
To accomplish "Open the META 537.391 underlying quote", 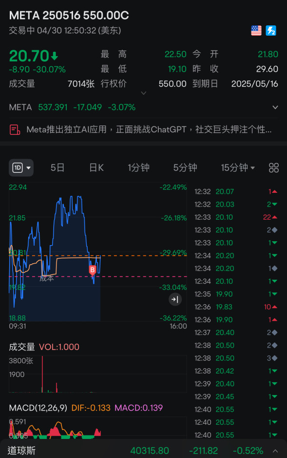I will [x=72, y=107].
